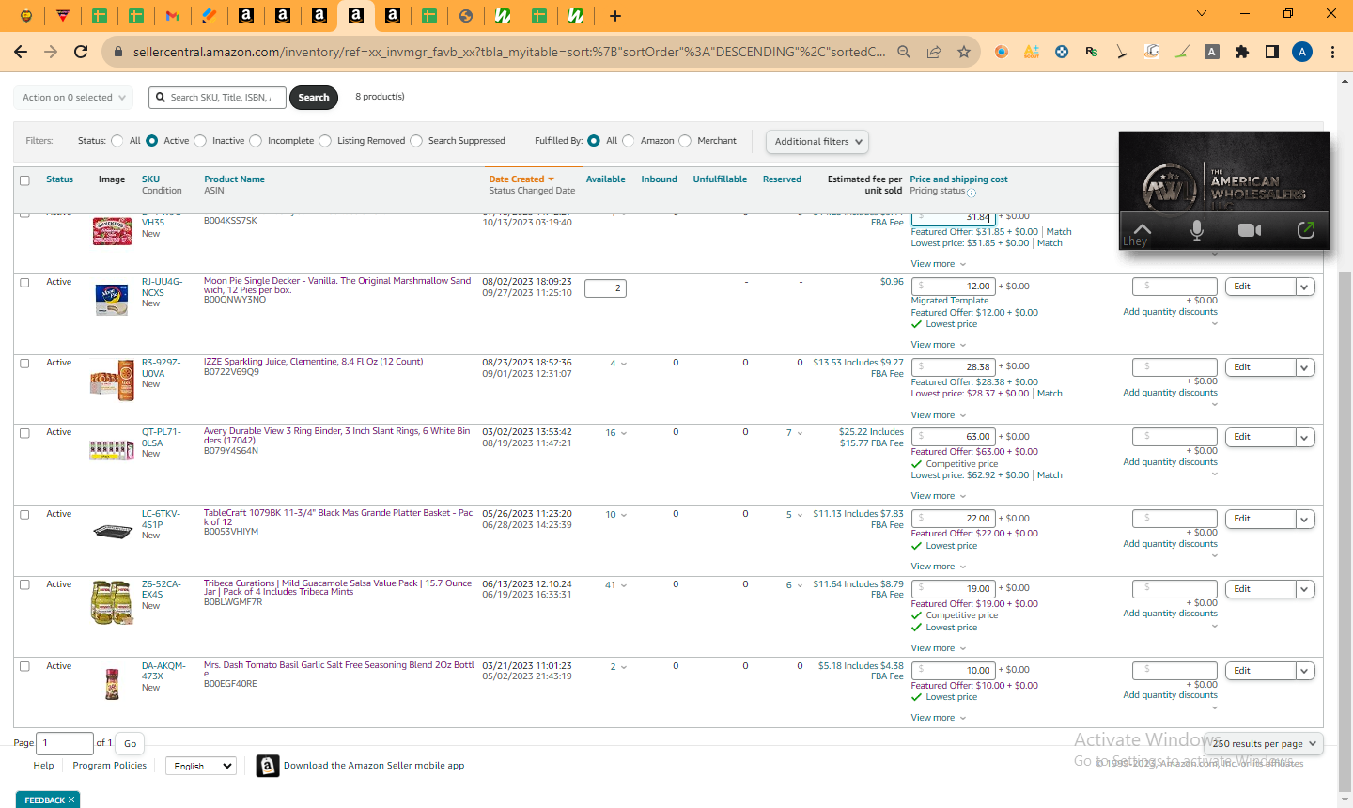Click the share page icon in address bar
This screenshot has width=1353, height=808.
click(934, 52)
